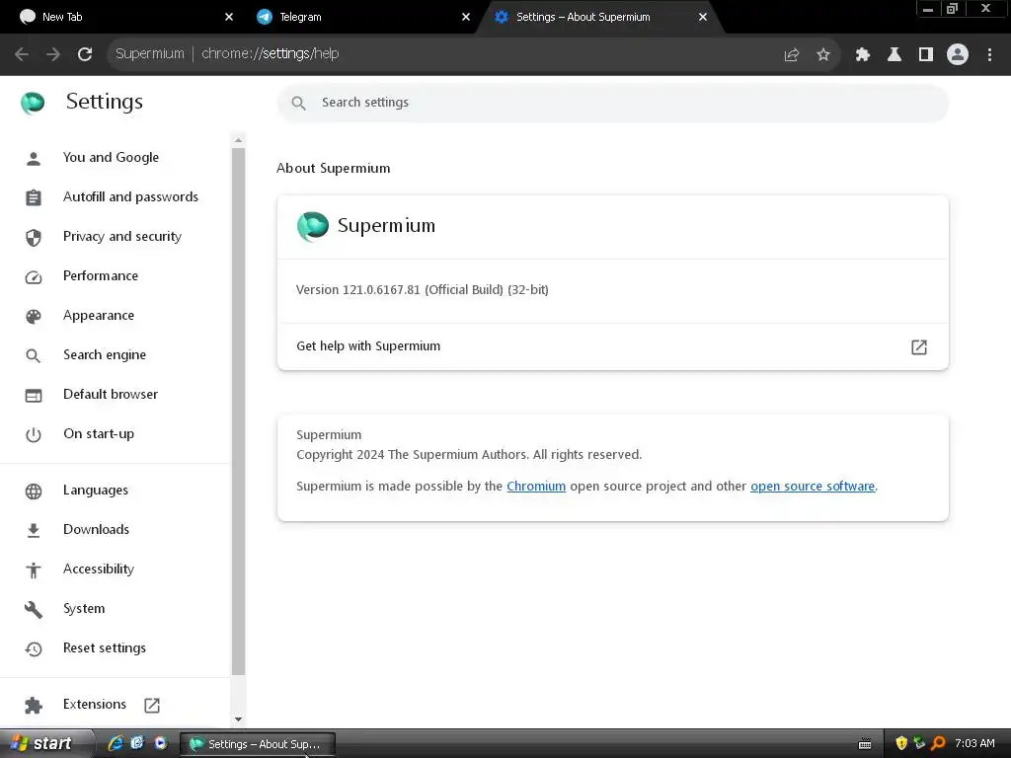Image resolution: width=1011 pixels, height=758 pixels.
Task: Close the Telegram tab
Action: (x=466, y=17)
